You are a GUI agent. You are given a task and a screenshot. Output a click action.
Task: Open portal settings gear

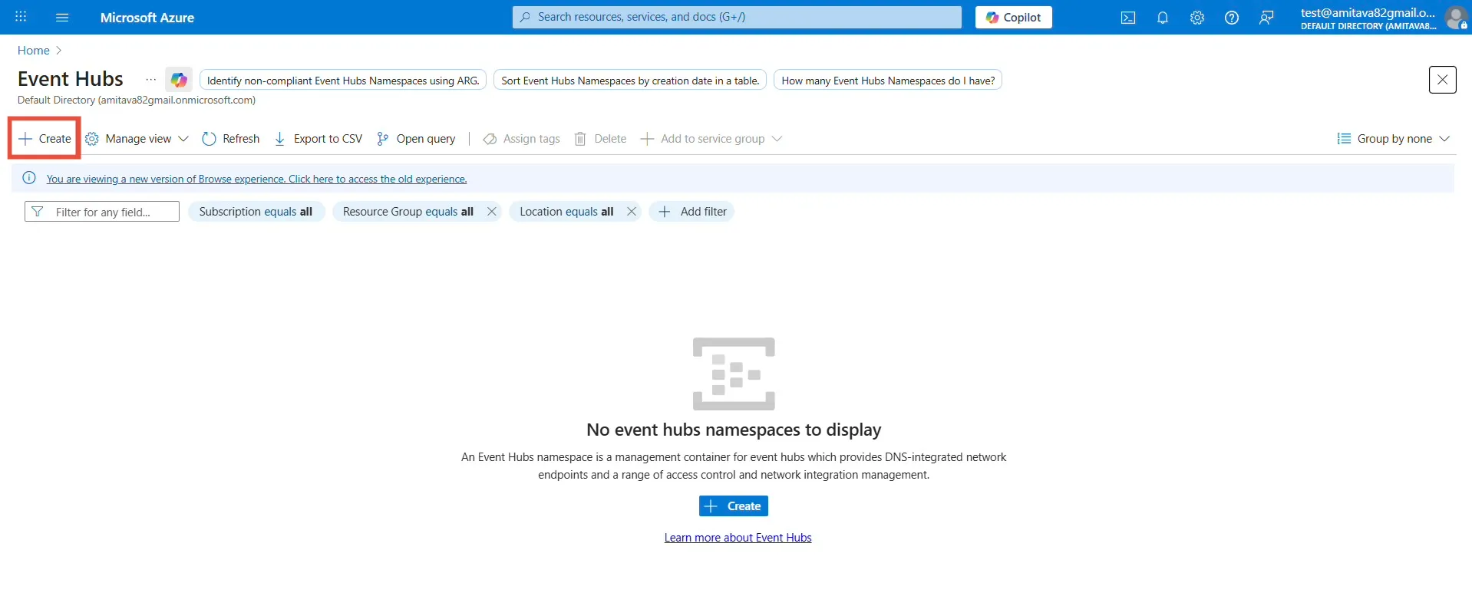click(x=1197, y=18)
